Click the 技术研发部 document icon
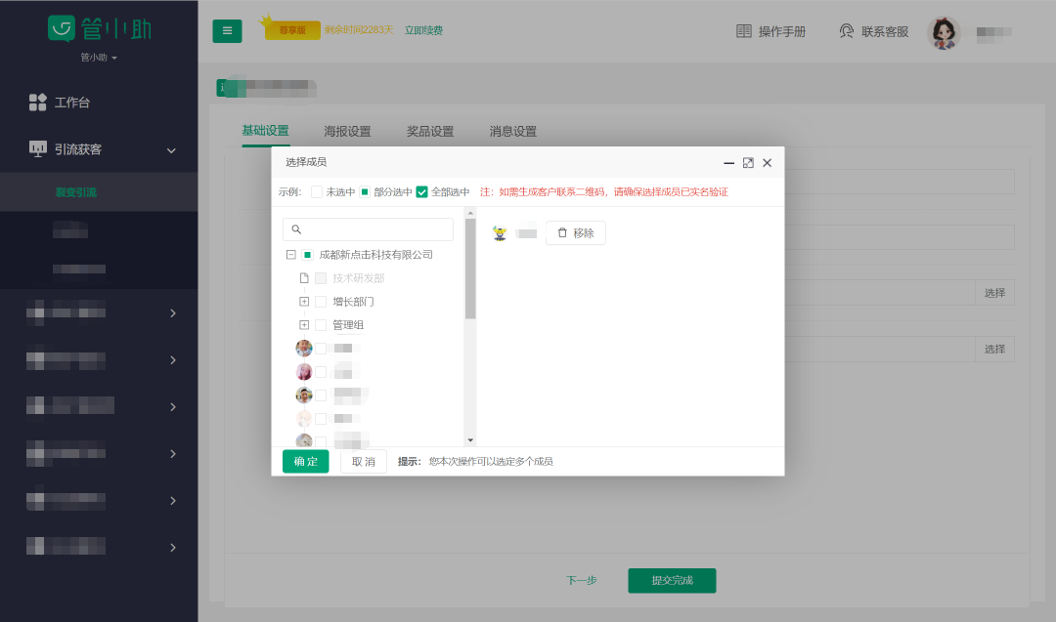Screen dimensions: 1056x622 [304, 278]
